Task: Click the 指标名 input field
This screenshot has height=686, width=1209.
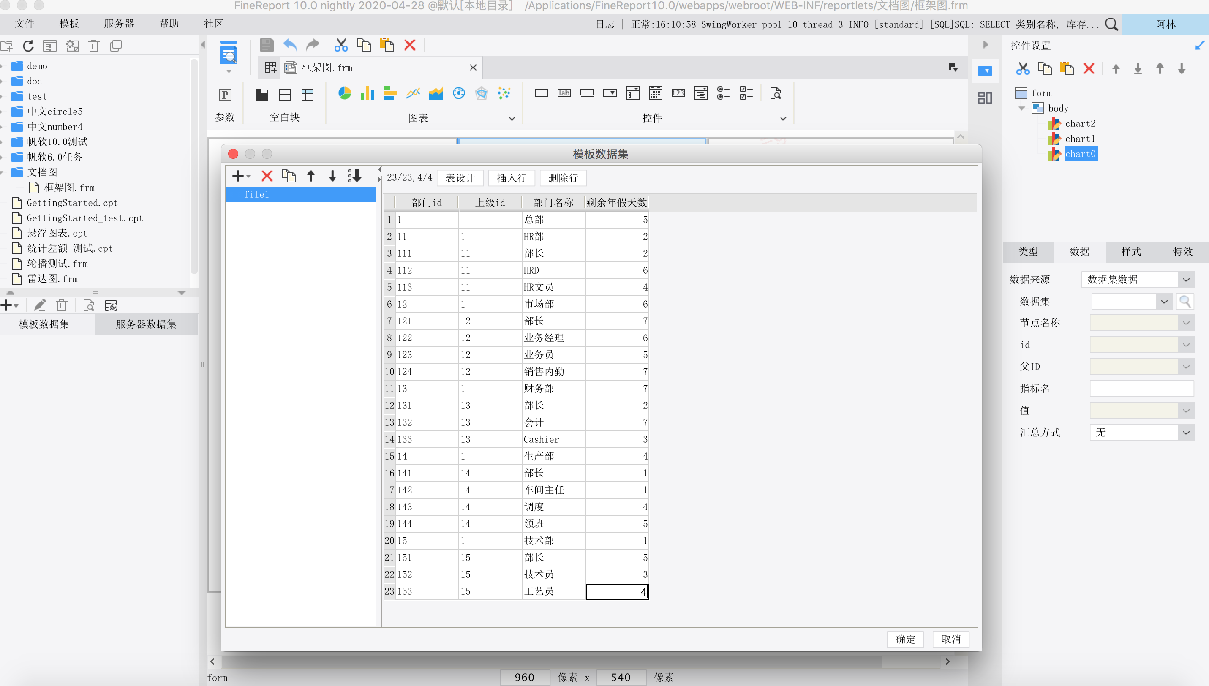Action: (1141, 389)
